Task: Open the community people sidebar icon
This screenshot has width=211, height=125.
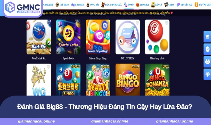Action: point(207,62)
